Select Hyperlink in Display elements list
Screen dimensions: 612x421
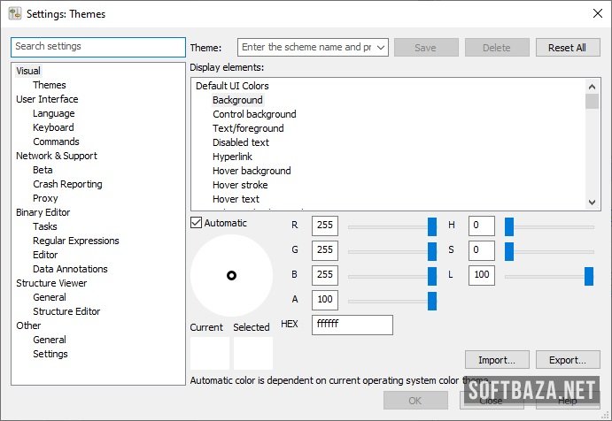pyautogui.click(x=232, y=157)
